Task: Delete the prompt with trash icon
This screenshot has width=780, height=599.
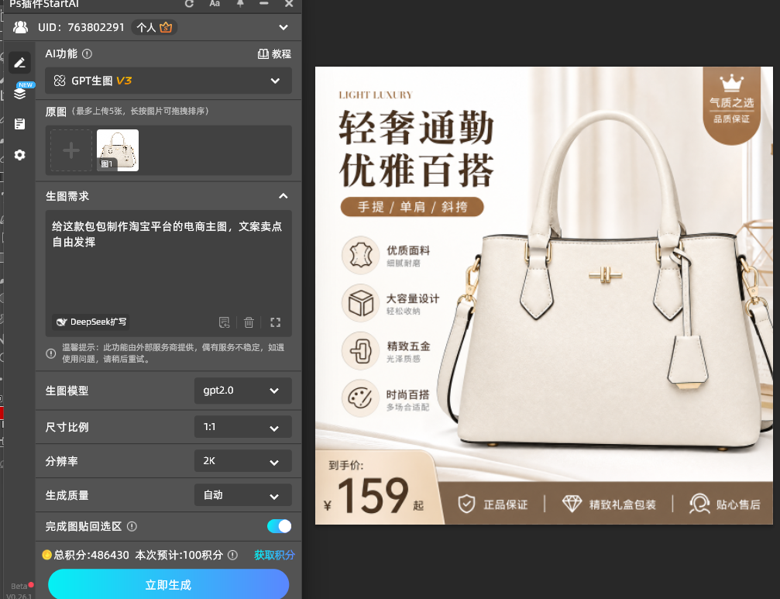Action: coord(249,322)
